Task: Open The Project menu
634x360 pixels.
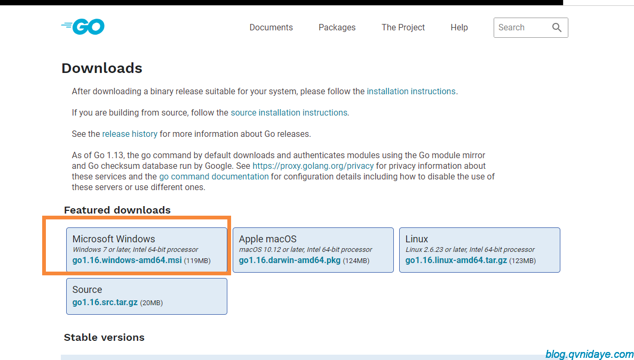Action: [403, 28]
